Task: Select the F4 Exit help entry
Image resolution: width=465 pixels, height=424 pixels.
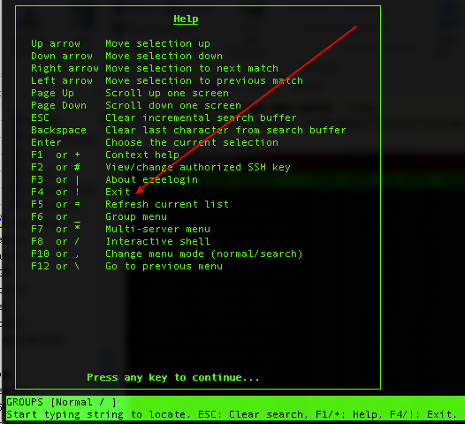Action: click(80, 192)
